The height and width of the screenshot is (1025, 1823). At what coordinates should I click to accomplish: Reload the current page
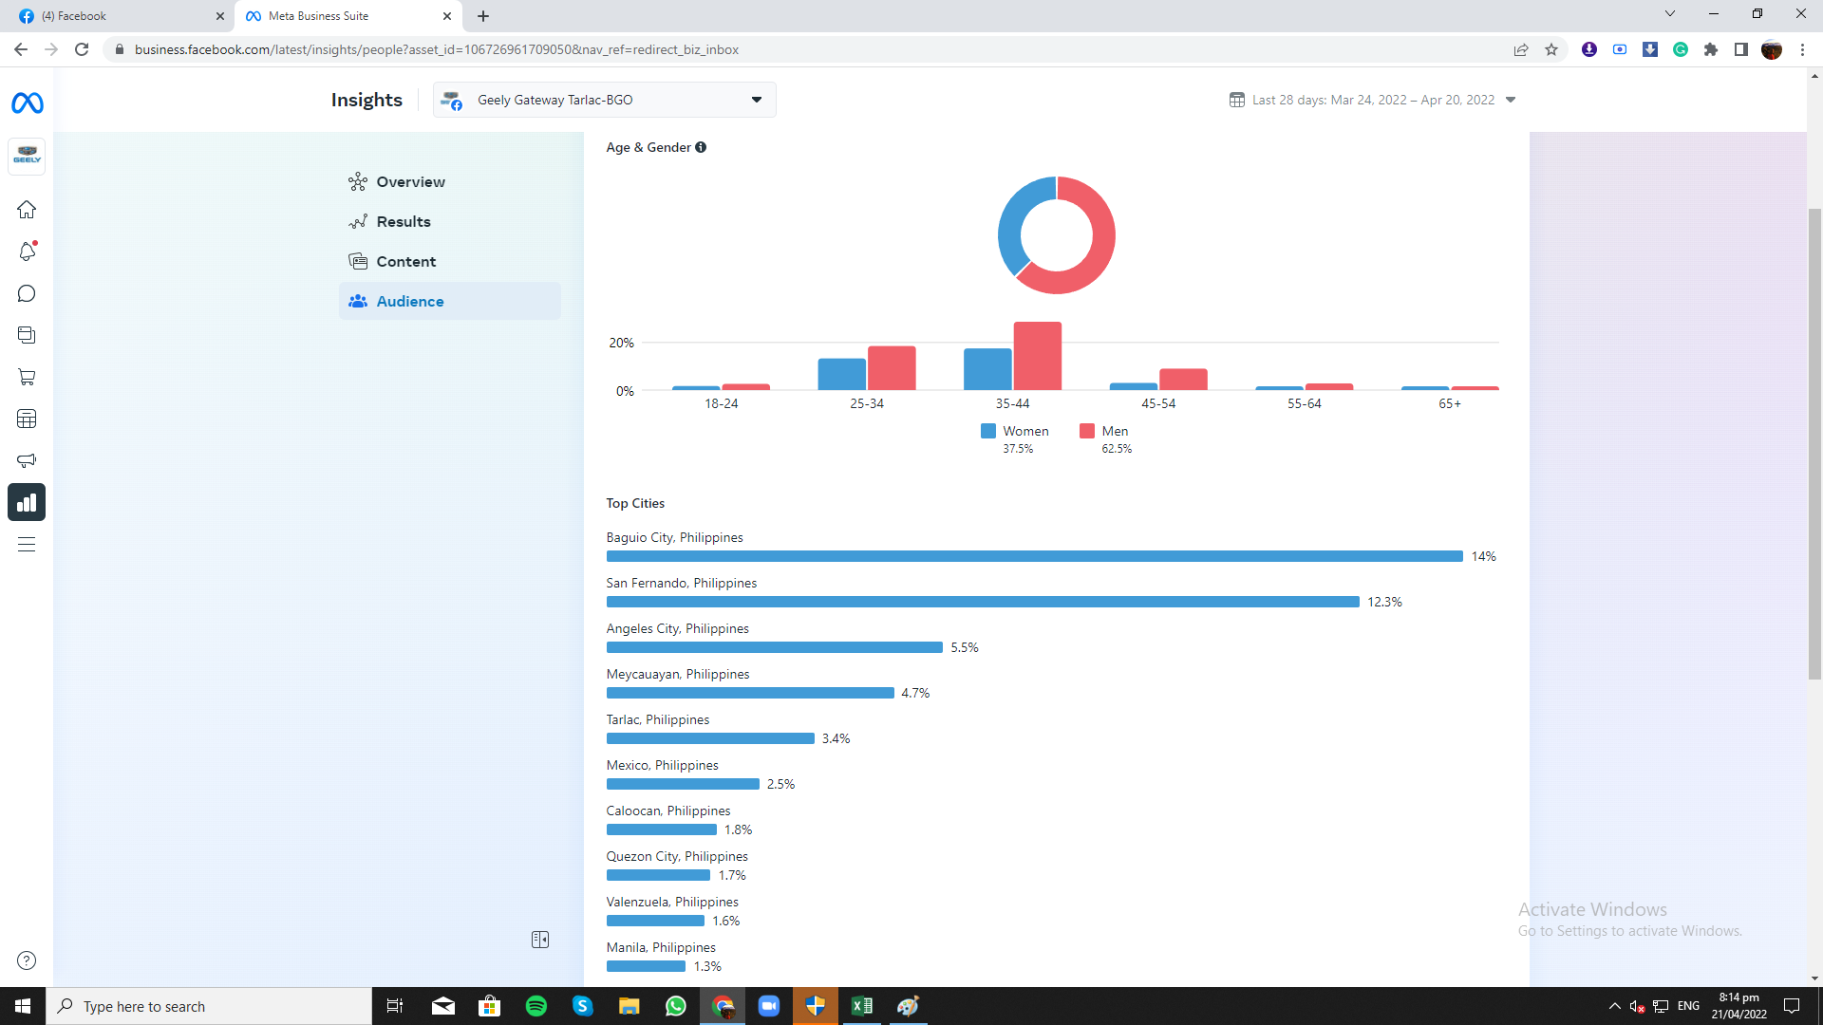pos(82,49)
